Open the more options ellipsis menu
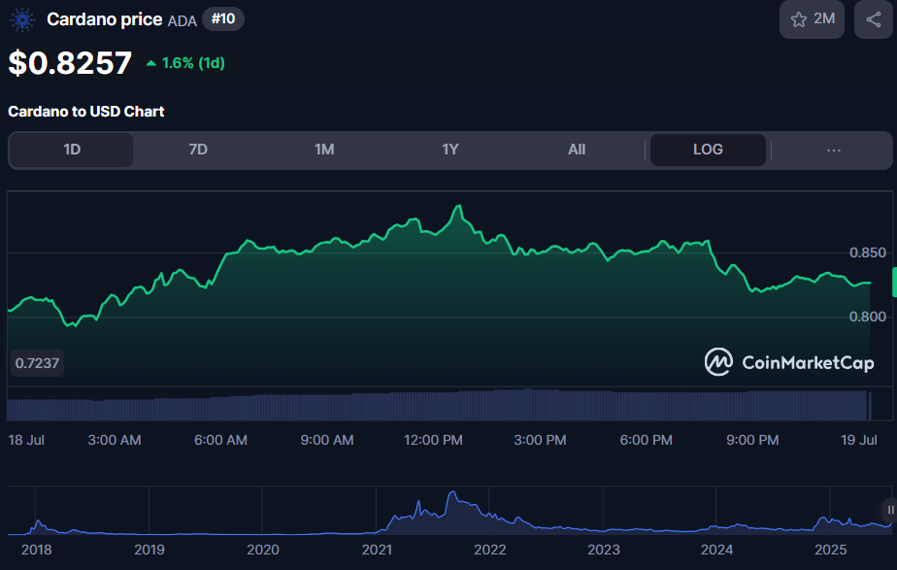Screen dimensions: 897x570 pos(834,150)
